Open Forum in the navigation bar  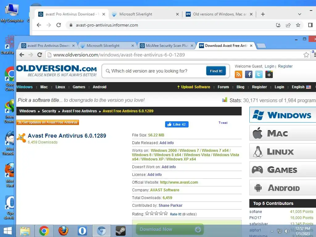[223, 87]
